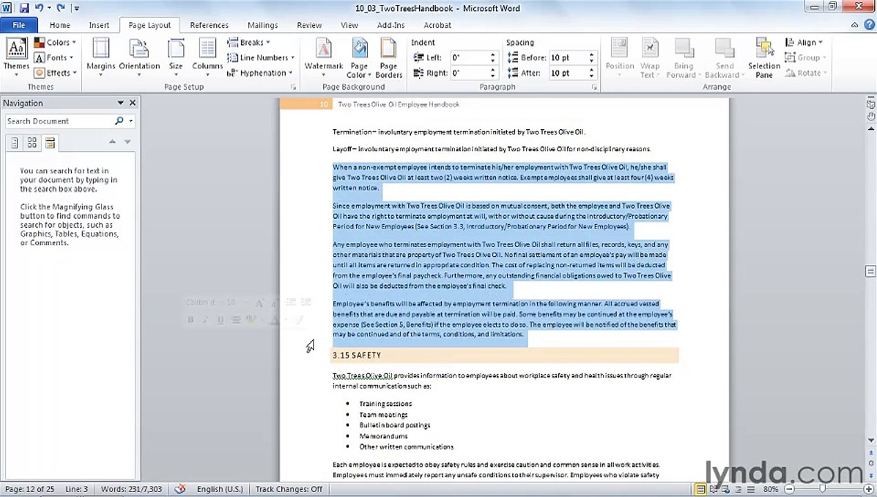Click the proofing errors status icon
This screenshot has height=497, width=877.
coord(180,489)
